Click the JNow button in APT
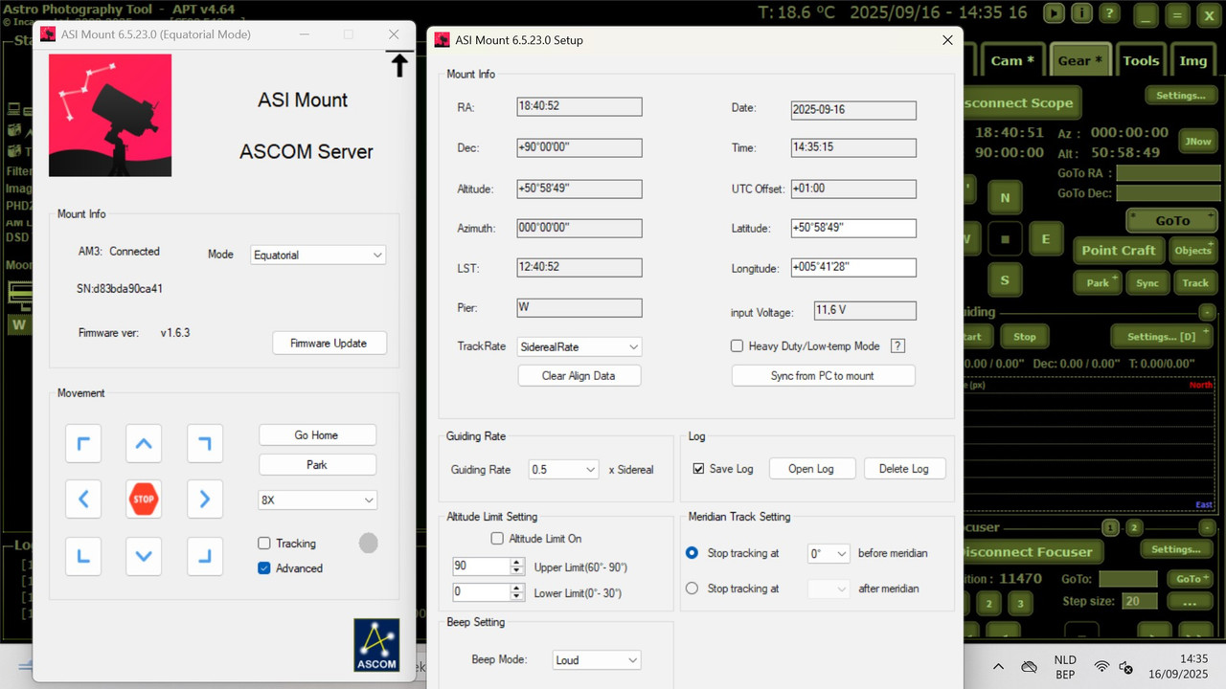Screen dimensions: 1226x689 click(1198, 141)
